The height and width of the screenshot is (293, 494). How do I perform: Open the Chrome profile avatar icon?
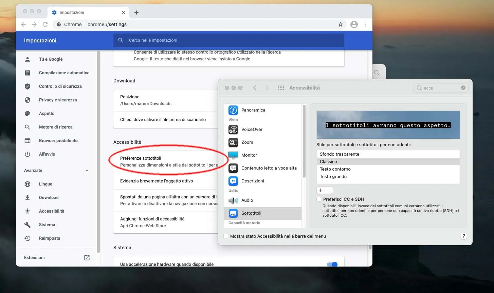tap(354, 24)
